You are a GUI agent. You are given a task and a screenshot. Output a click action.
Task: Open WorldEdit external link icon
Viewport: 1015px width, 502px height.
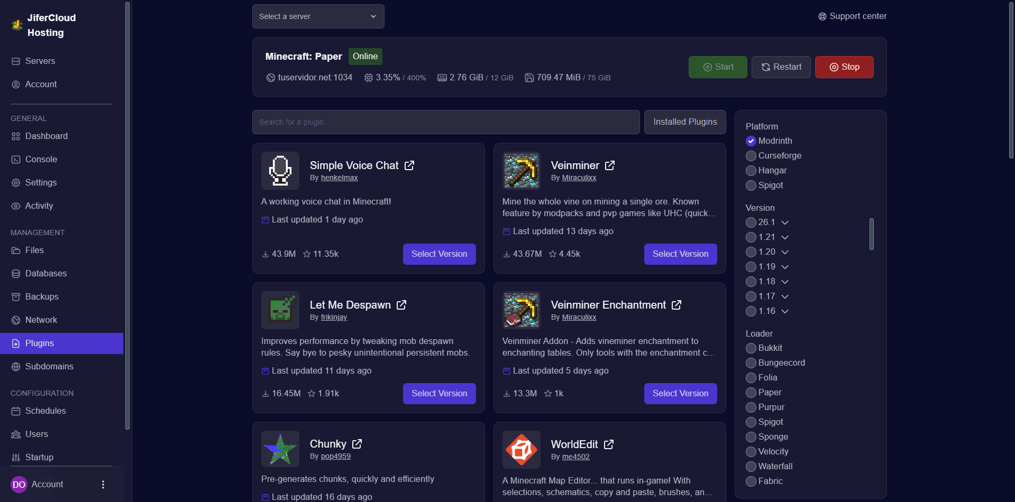(609, 444)
